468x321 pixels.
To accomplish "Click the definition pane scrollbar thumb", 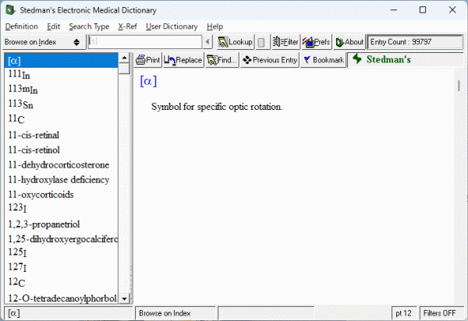I will (x=459, y=86).
